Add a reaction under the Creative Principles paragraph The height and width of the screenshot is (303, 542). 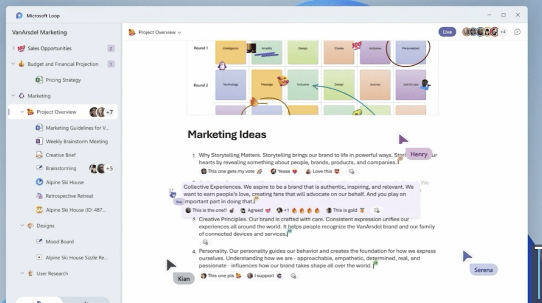(205, 242)
